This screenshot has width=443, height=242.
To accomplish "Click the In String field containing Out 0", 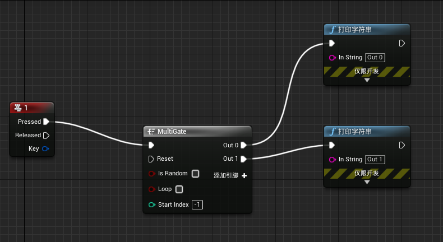I will [375, 57].
